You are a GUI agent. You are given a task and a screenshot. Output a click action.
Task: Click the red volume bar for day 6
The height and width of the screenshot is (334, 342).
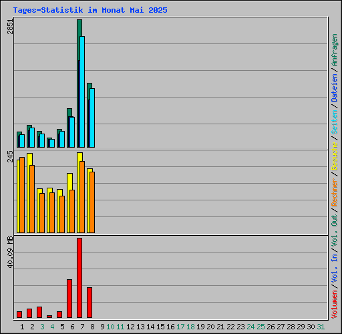pos(69,299)
